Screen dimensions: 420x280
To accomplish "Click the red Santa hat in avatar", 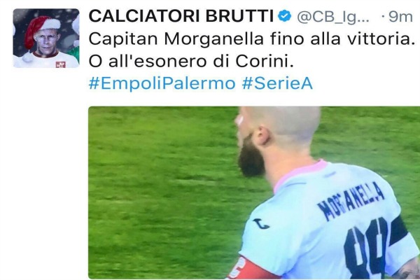I will [40, 29].
